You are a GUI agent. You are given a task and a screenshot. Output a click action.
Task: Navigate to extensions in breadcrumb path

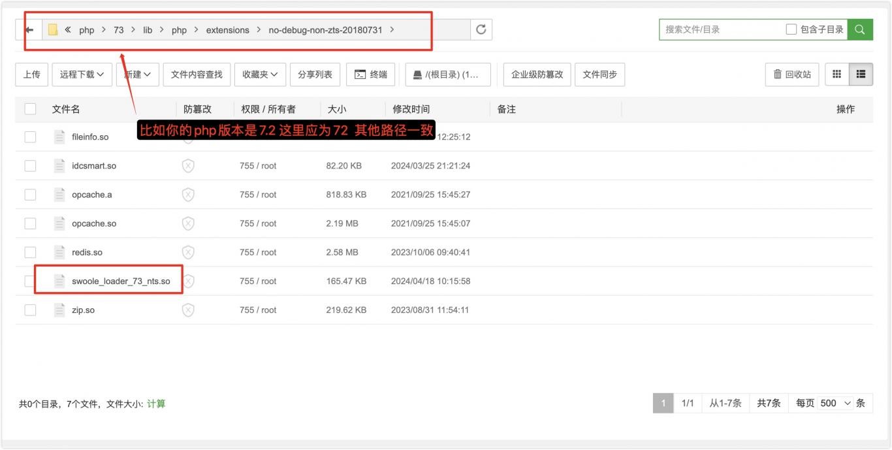227,30
